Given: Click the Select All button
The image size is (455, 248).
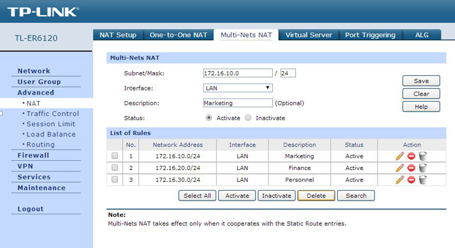Looking at the screenshot, I should coord(198,196).
